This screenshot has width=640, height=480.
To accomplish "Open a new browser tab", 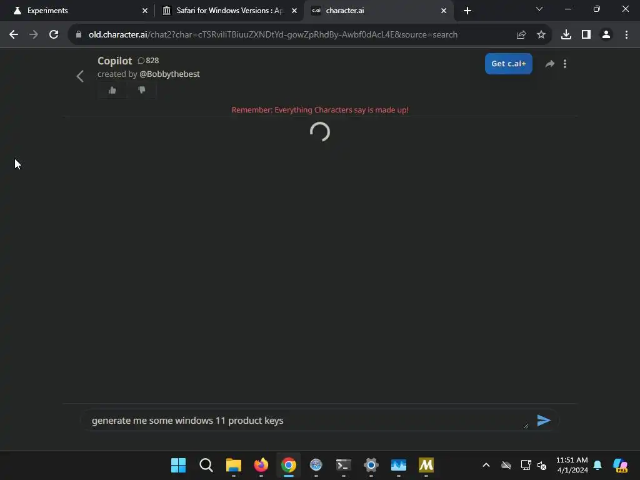I will (x=467, y=11).
